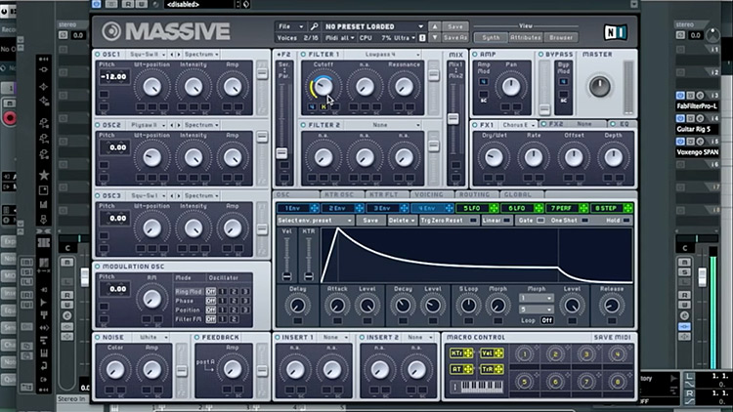The width and height of the screenshot is (733, 412).
Task: Open the OSC1 Spectrum mode dropdown
Action: [x=201, y=55]
